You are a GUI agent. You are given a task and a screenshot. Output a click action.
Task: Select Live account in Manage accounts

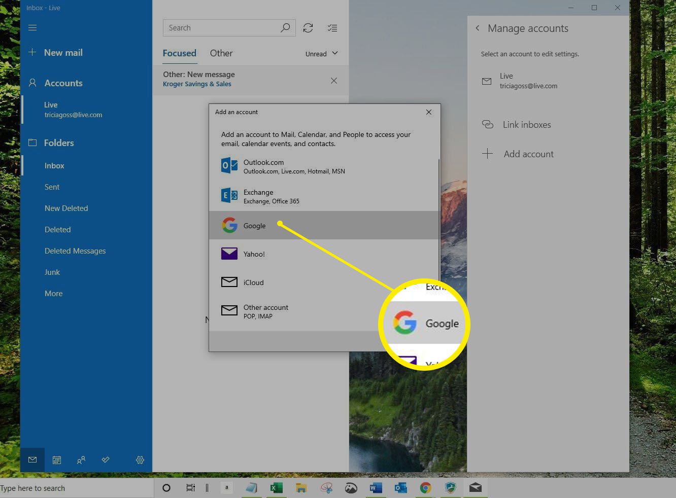548,81
